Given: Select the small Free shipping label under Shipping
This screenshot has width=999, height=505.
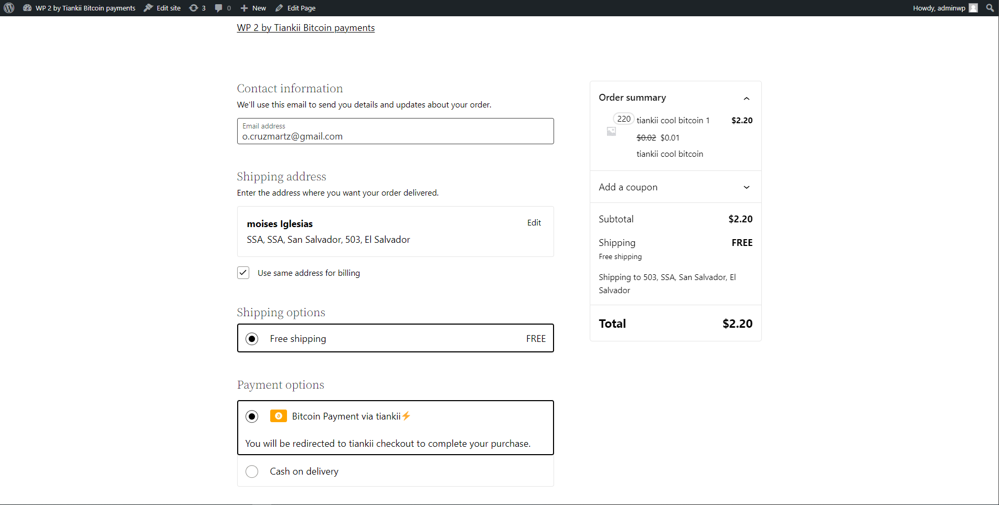Looking at the screenshot, I should pos(620,257).
